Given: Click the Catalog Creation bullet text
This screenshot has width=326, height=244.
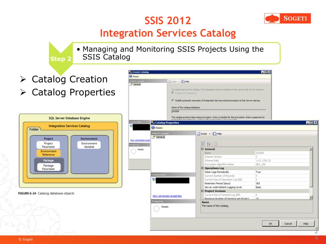Looking at the screenshot, I should (x=70, y=79).
